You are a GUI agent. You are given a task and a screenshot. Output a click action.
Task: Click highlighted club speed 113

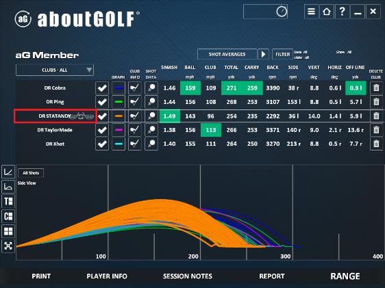(x=211, y=130)
